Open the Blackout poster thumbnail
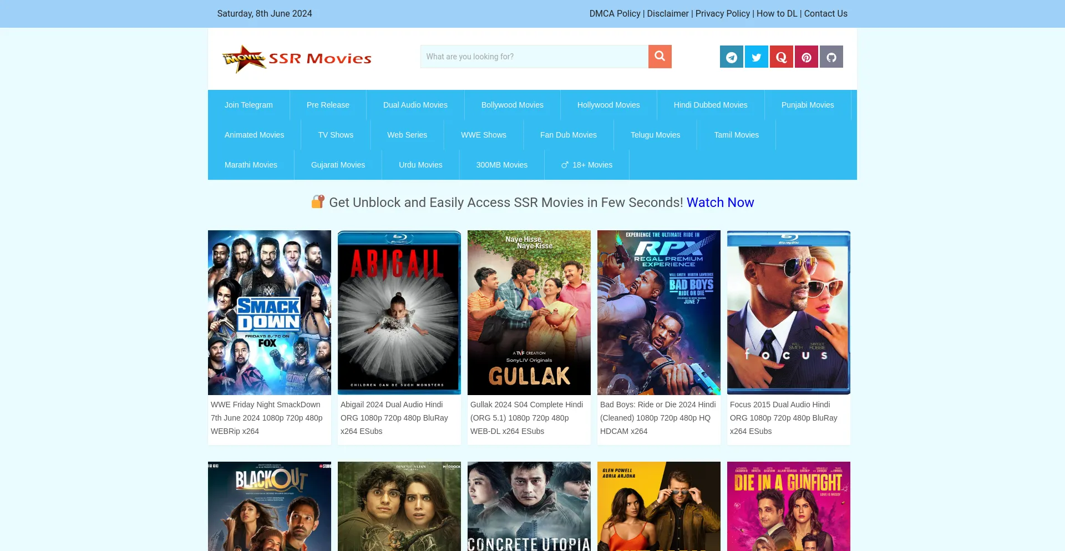Viewport: 1065px width, 551px height. 270,506
